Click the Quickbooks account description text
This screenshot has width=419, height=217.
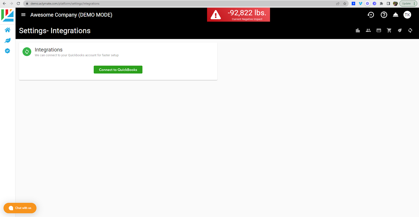(x=77, y=55)
